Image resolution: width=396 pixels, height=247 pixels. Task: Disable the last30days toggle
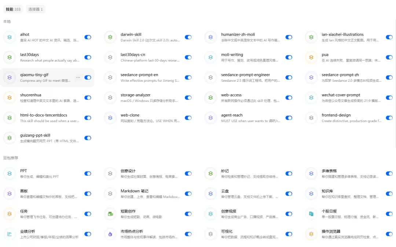coord(88,57)
